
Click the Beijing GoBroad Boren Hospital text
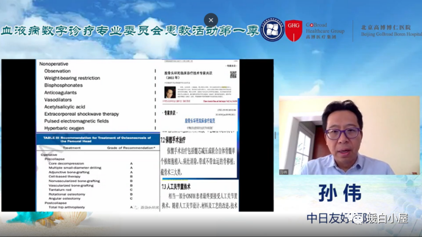pyautogui.click(x=391, y=34)
